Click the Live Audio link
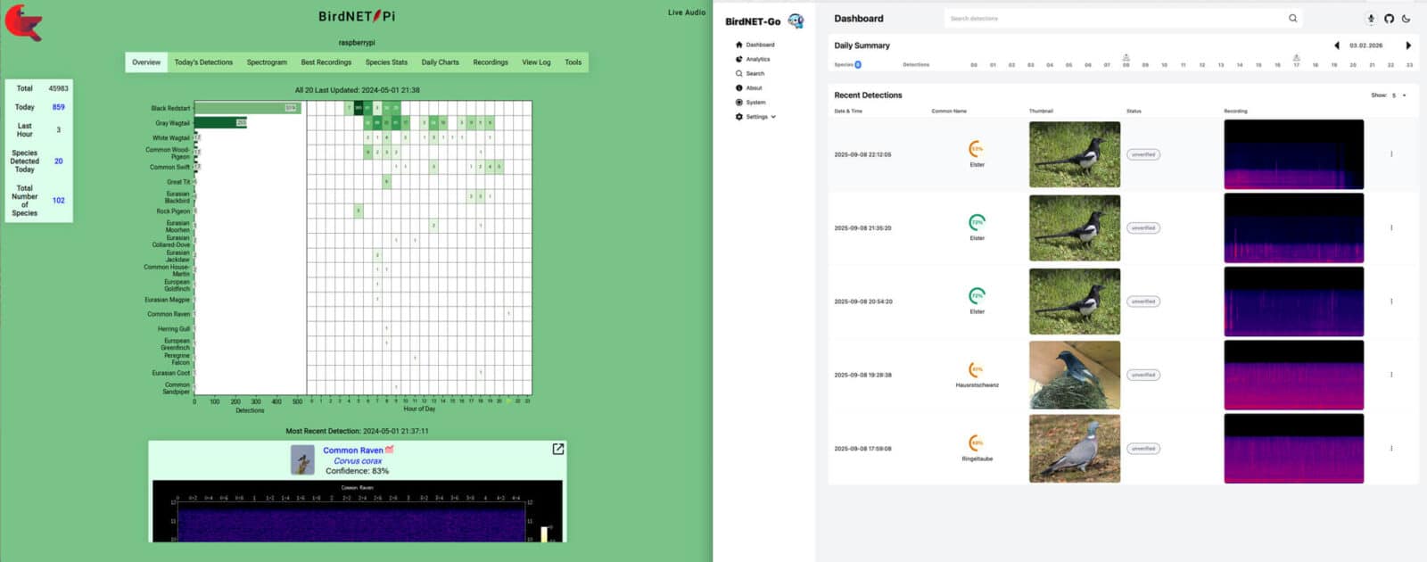Image resolution: width=1427 pixels, height=562 pixels. click(x=687, y=12)
